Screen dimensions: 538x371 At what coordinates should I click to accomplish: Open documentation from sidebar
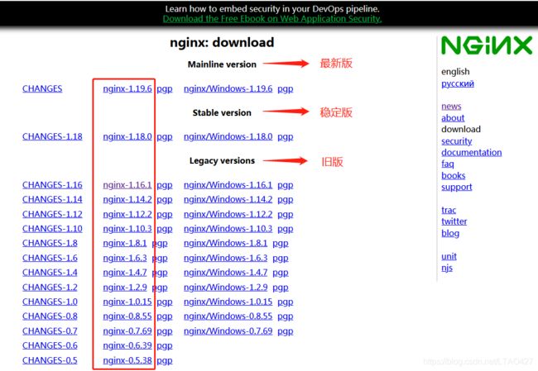[472, 152]
